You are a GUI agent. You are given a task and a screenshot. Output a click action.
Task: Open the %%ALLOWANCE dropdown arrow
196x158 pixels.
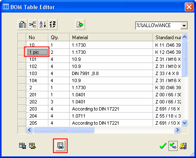[x=184, y=25]
